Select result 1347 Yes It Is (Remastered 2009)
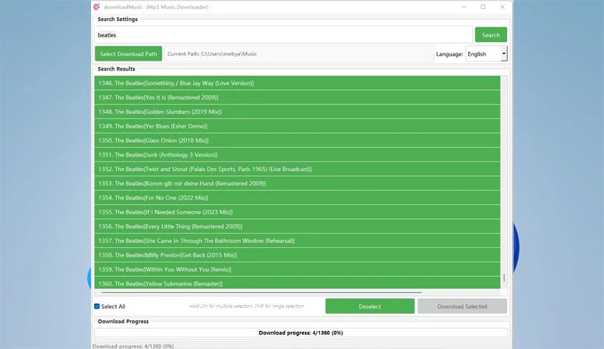604x349 pixels. click(x=298, y=97)
